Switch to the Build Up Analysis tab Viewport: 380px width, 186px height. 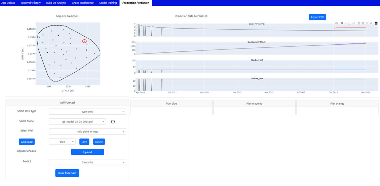tap(56, 3)
